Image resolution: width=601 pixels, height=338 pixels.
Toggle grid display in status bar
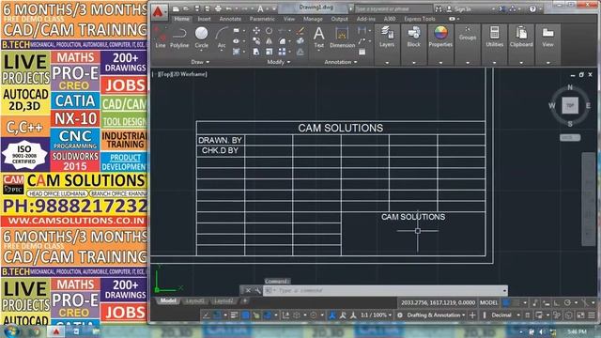506,302
